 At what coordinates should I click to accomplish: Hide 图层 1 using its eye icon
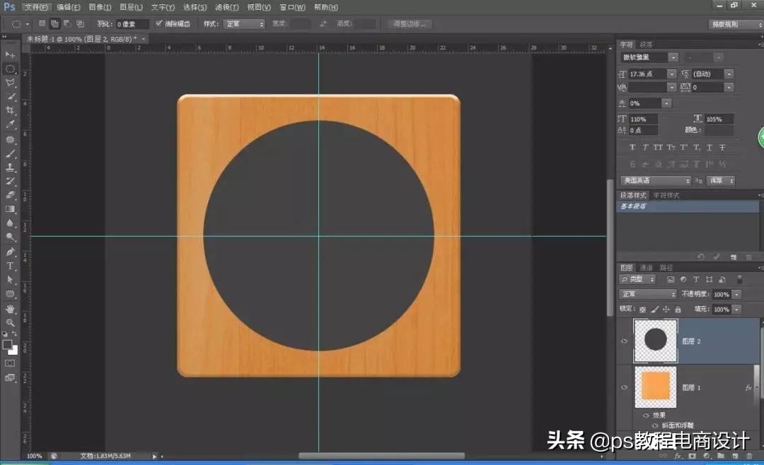(624, 387)
